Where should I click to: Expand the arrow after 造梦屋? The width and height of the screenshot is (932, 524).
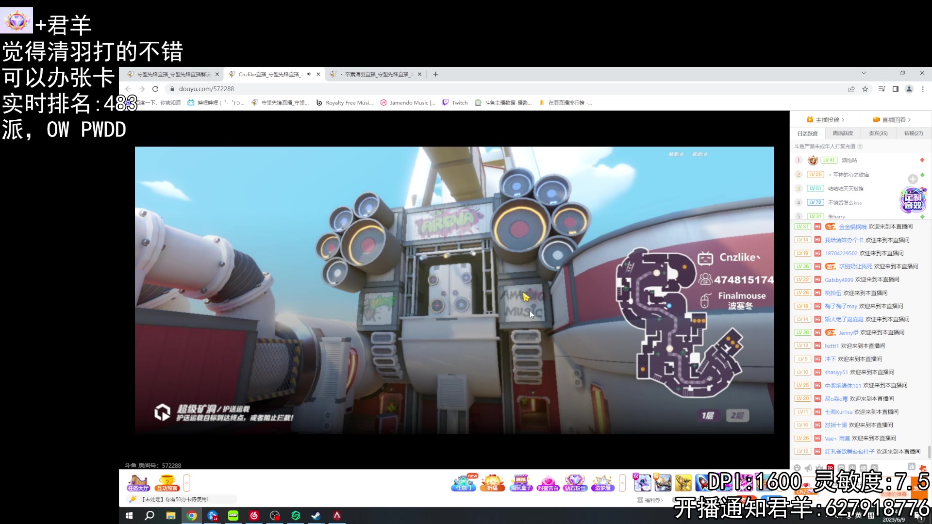pyautogui.click(x=622, y=483)
